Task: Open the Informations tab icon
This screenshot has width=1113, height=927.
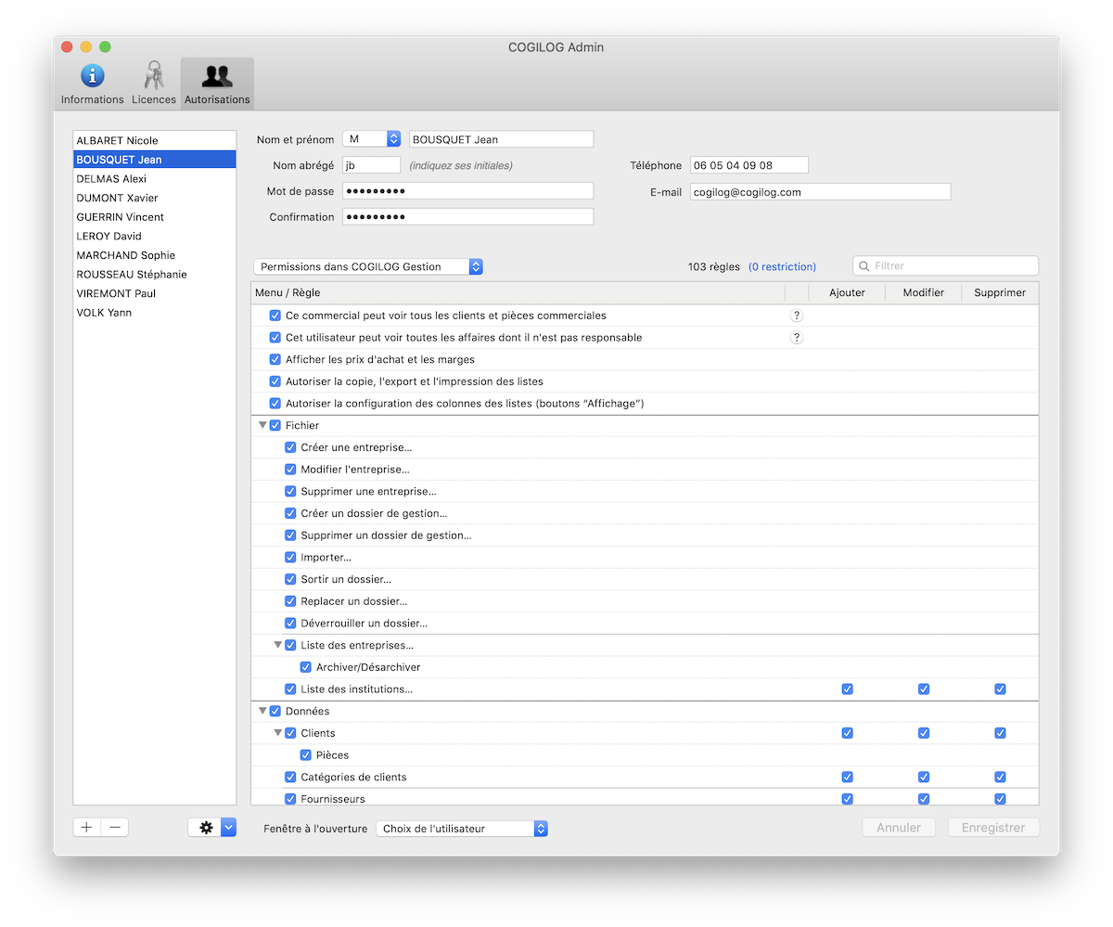Action: tap(92, 75)
